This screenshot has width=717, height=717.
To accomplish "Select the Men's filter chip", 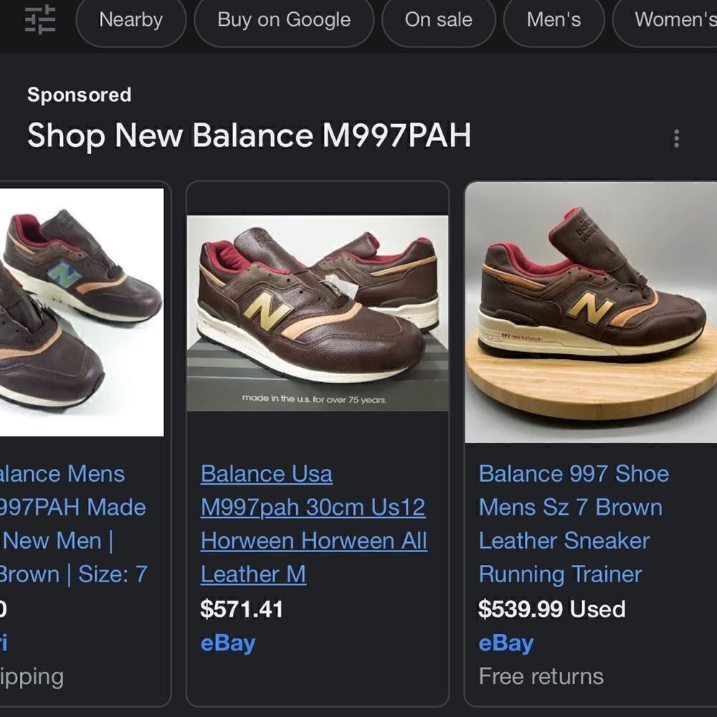I will 554,20.
